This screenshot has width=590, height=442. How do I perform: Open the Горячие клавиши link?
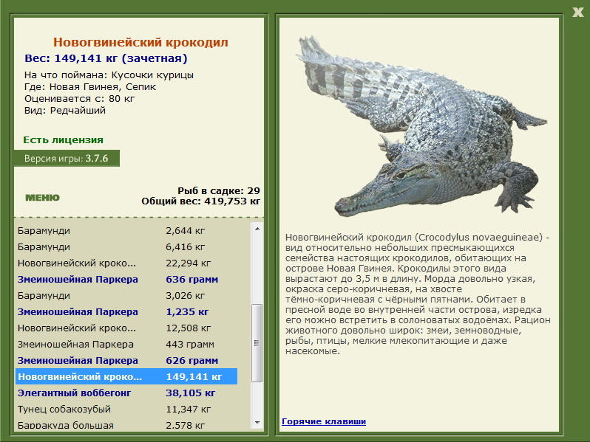(324, 421)
